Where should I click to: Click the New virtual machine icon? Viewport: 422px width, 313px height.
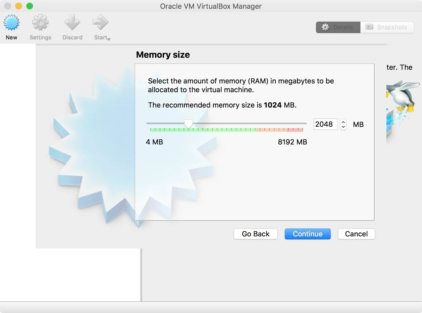[12, 22]
